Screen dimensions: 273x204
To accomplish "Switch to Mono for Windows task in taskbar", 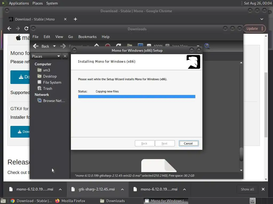I will [x=166, y=201].
